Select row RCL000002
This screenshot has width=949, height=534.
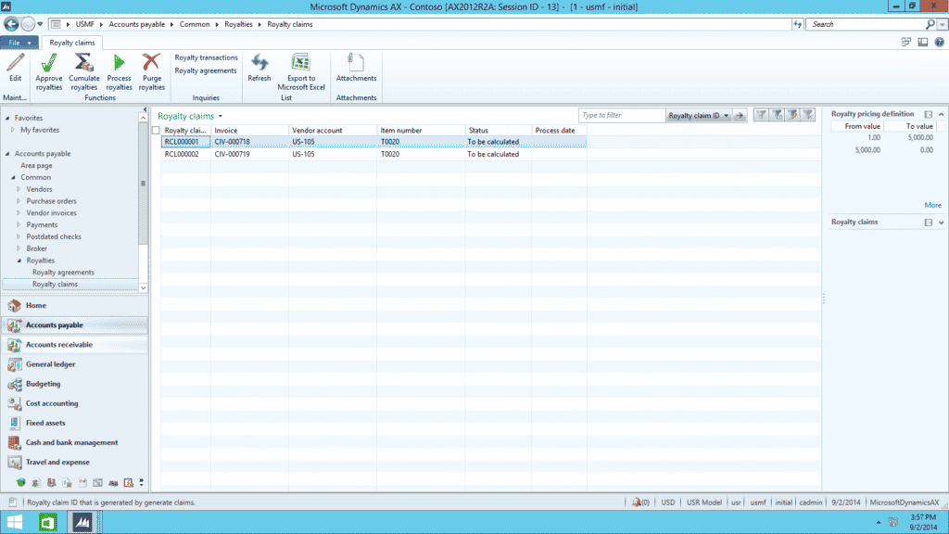[x=373, y=155]
